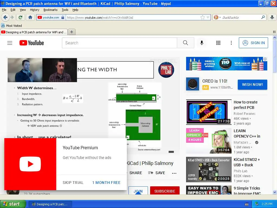Open the Learn OpenCV C++ video thumbnail
Screen dimensions: 277x208
pyautogui.click(x=209, y=141)
